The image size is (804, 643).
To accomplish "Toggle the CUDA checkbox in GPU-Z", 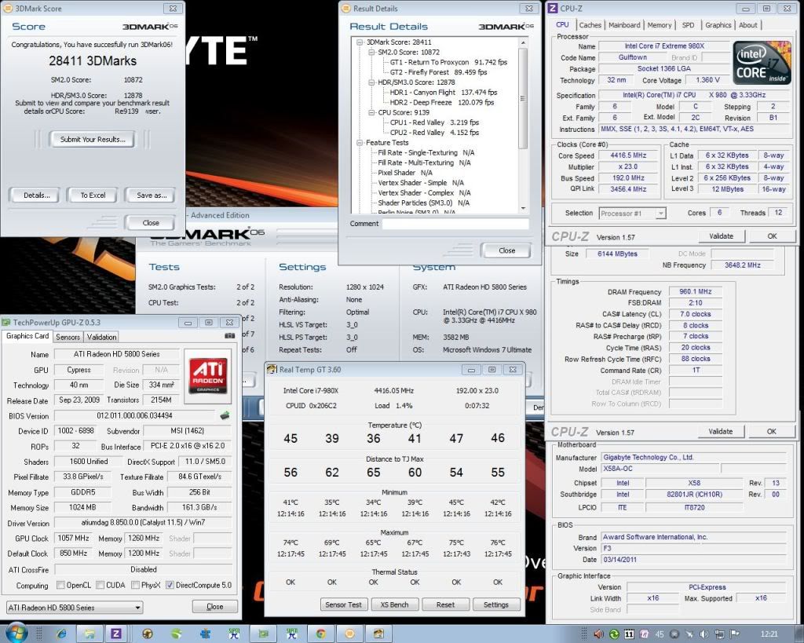I will tap(100, 585).
